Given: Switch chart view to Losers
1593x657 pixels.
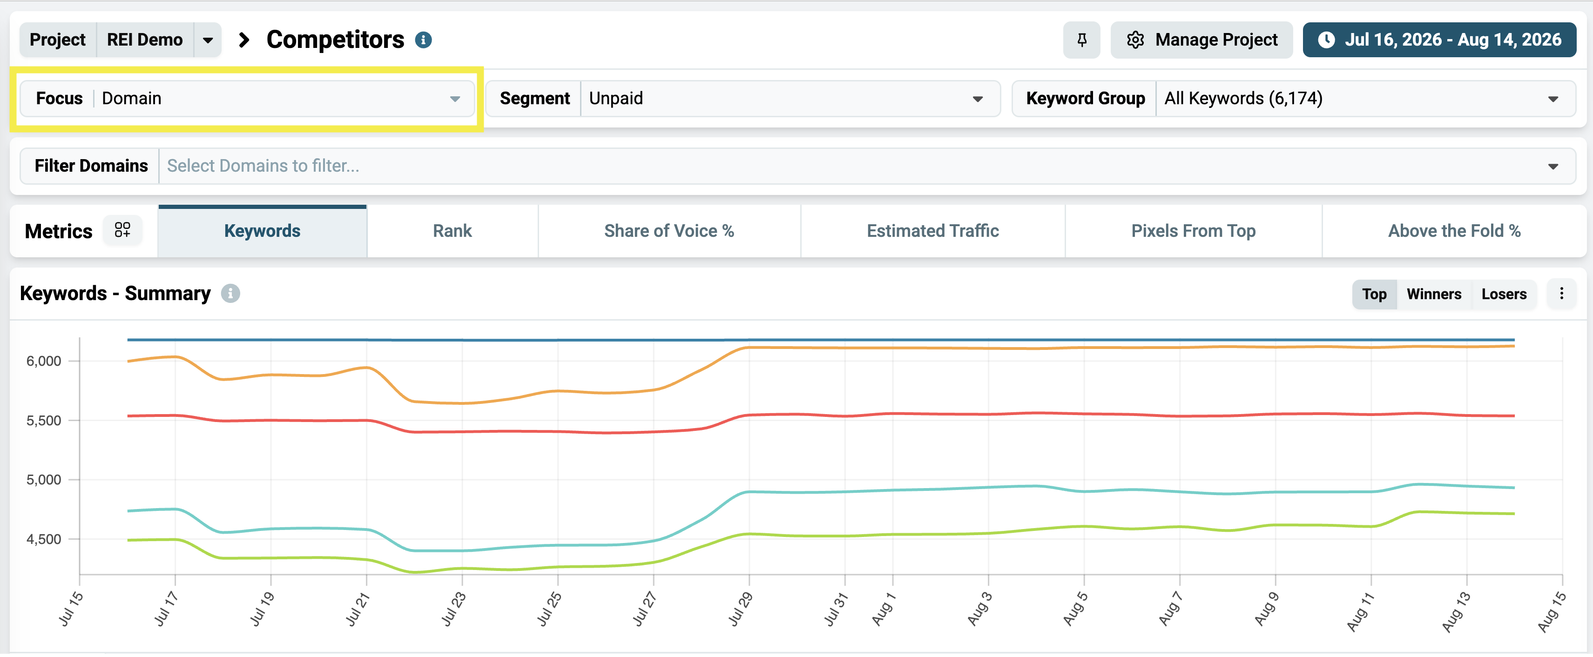Looking at the screenshot, I should click(1503, 294).
